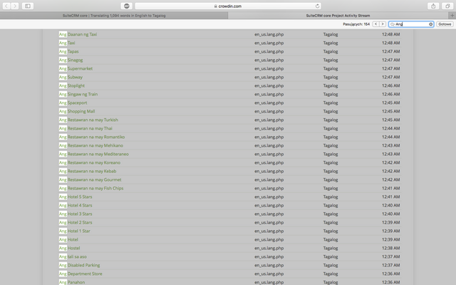Clear the find field text
This screenshot has width=456, height=285.
(x=430, y=24)
